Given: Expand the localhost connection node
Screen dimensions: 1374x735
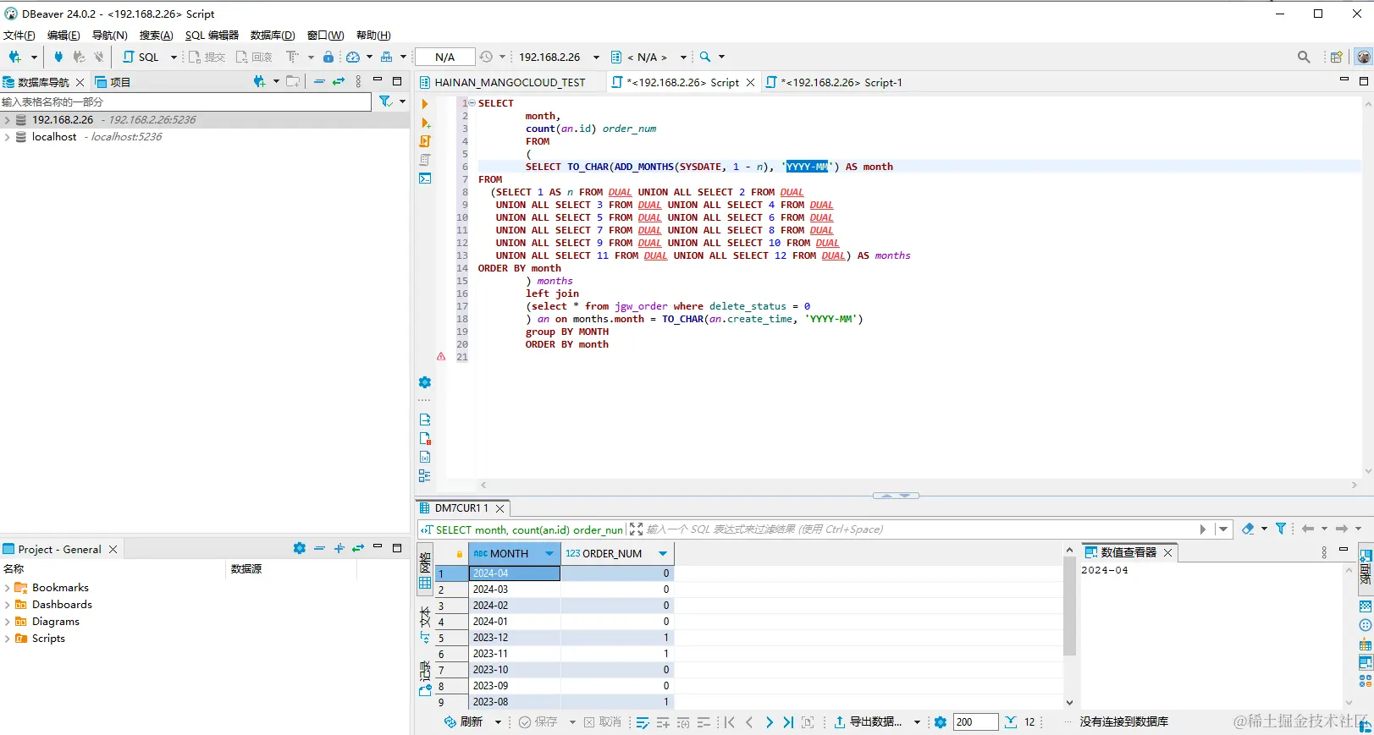Looking at the screenshot, I should (x=8, y=137).
